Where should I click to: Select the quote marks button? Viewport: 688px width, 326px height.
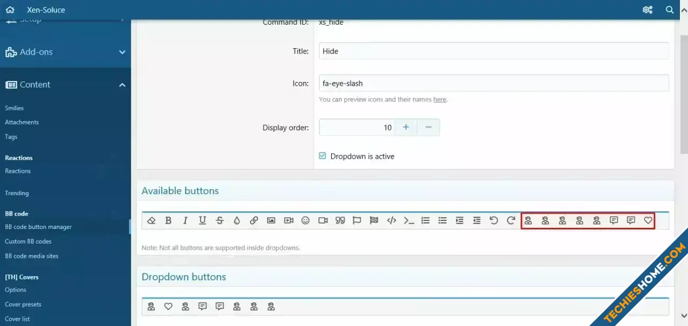pos(340,220)
